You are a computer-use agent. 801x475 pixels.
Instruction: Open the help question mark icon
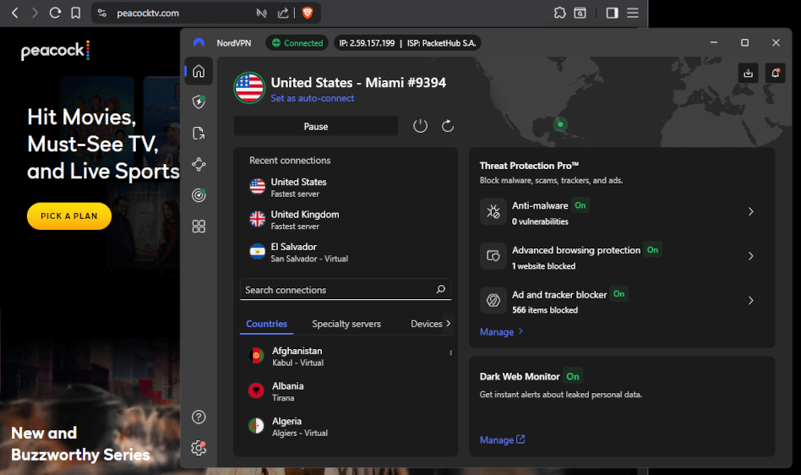click(x=199, y=417)
